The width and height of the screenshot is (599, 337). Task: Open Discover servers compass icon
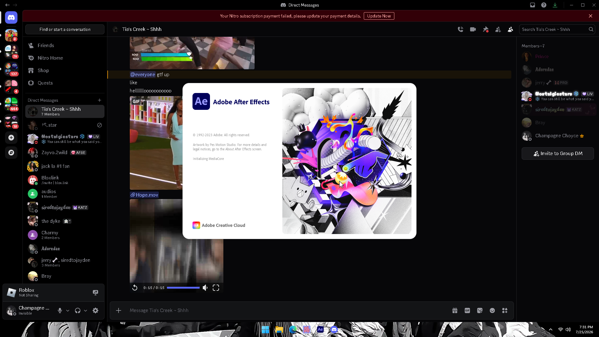point(11,153)
